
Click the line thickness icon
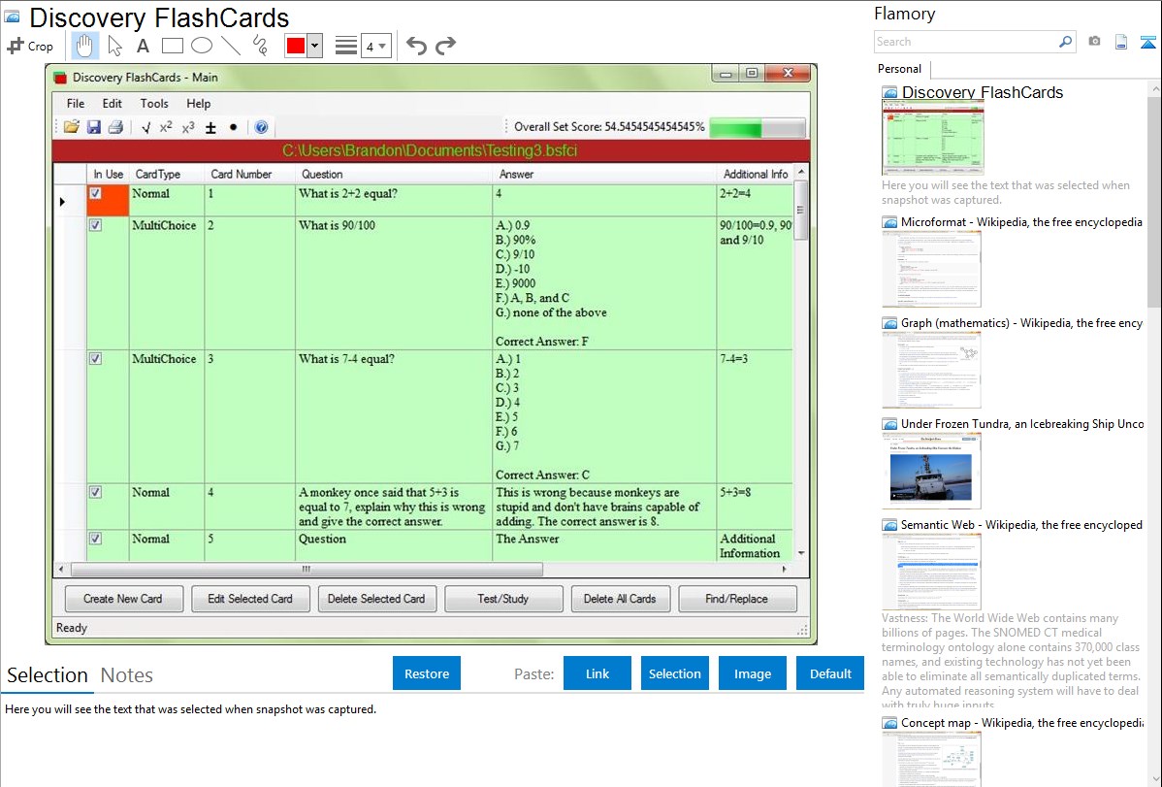(346, 46)
